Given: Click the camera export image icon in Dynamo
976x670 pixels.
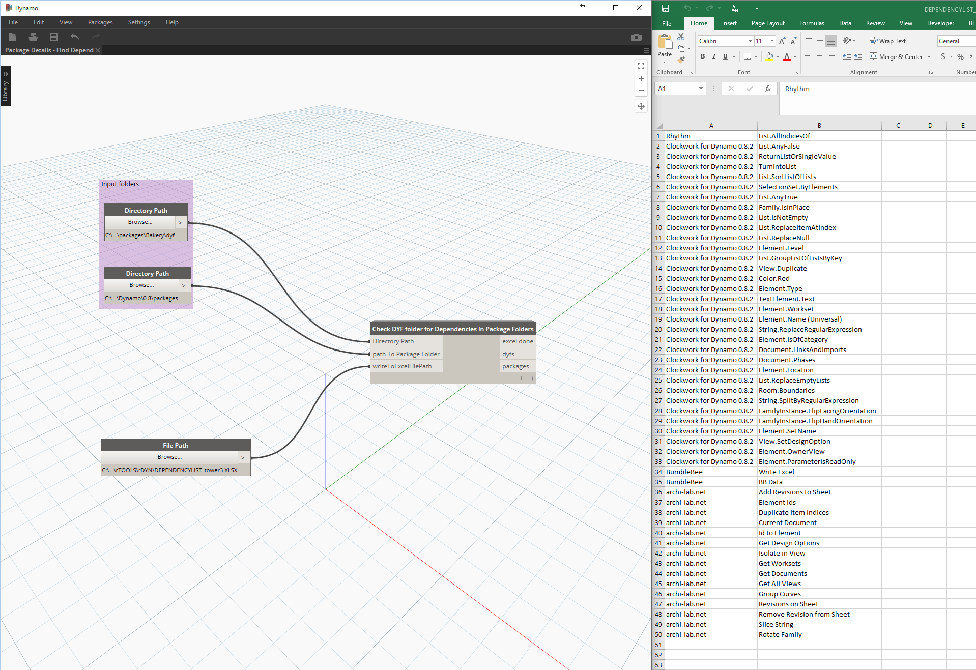Looking at the screenshot, I should pyautogui.click(x=636, y=37).
